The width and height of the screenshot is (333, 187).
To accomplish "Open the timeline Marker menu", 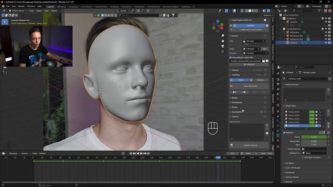I will pos(43,153).
